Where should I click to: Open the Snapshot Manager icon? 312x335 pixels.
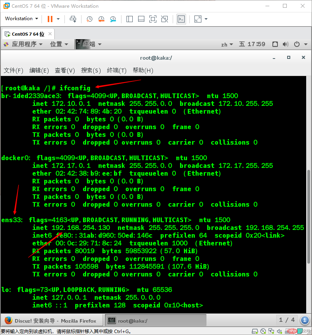pos(113,19)
